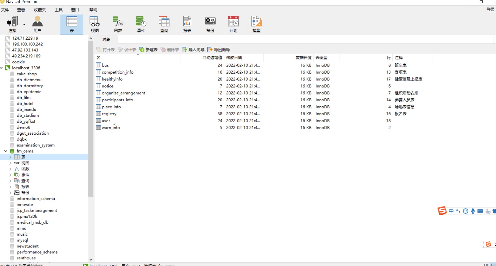Open the 报表 reports toolbar button
This screenshot has width=496, height=266.
coord(187,24)
